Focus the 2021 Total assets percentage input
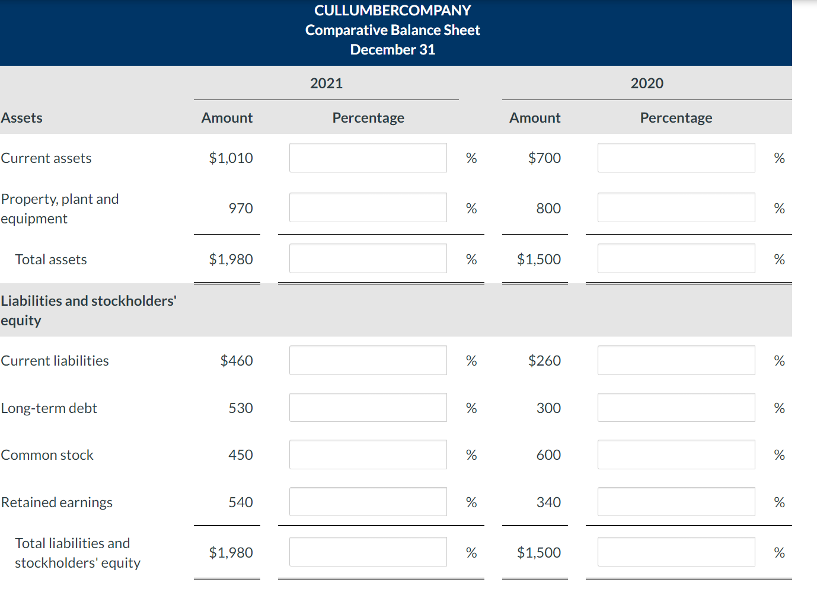 [368, 258]
